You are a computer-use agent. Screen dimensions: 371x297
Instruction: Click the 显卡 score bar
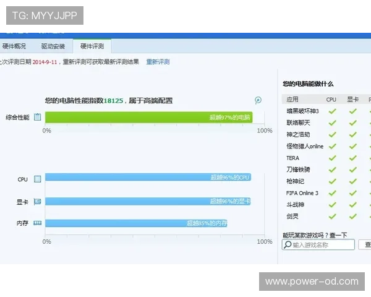tap(148, 201)
